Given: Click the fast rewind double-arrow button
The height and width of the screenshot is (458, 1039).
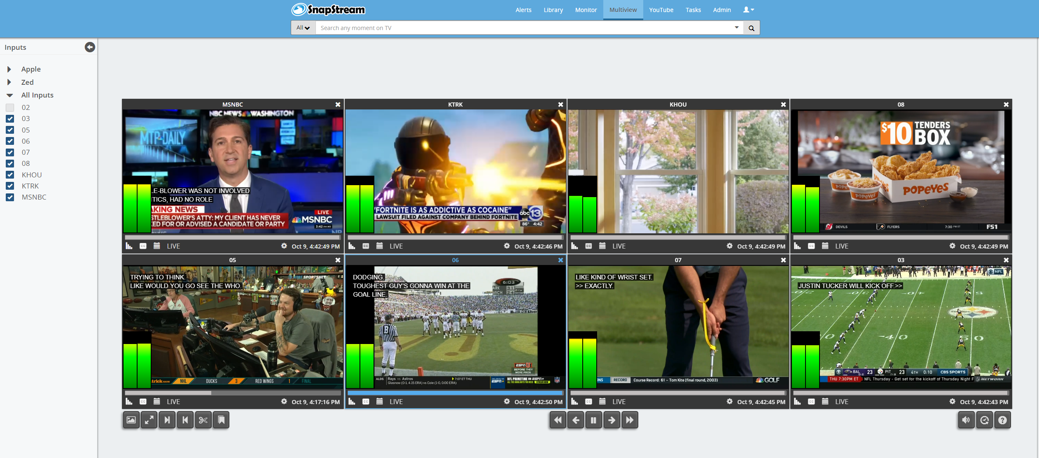Looking at the screenshot, I should [x=558, y=420].
